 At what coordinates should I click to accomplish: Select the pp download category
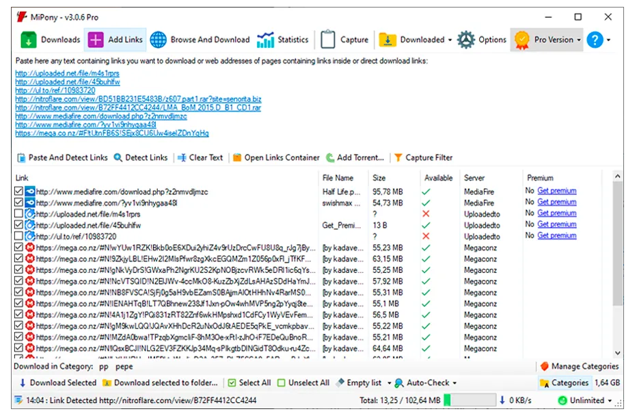[104, 367]
